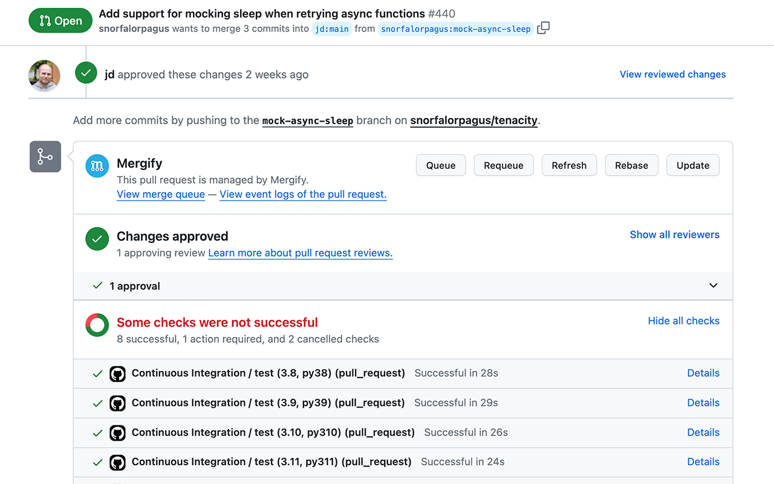Click the GitHub Actions icon for py38 check
774x484 pixels.
click(117, 373)
